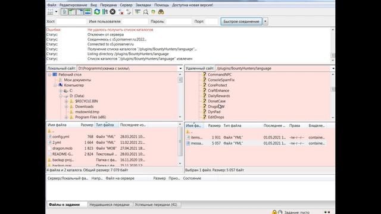
Task: Open the Site Manager icon
Action: point(50,12)
